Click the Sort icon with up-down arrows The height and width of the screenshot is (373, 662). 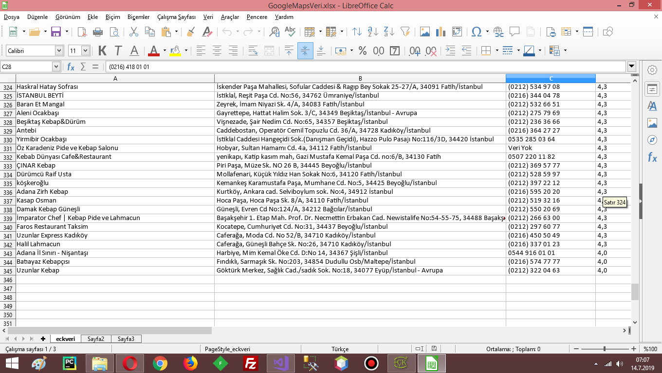(357, 32)
